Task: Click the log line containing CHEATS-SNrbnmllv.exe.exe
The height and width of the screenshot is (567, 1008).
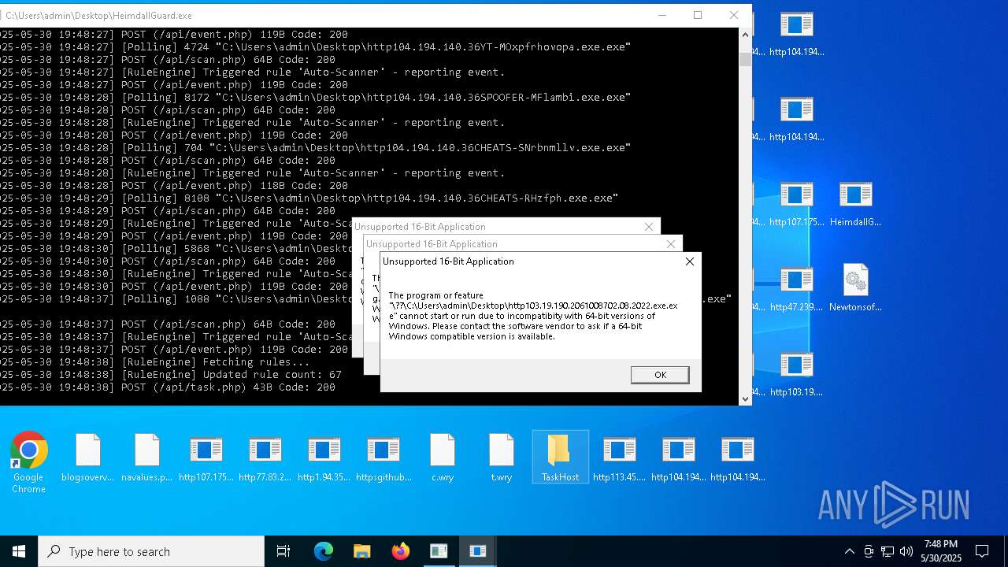Action: tap(315, 148)
